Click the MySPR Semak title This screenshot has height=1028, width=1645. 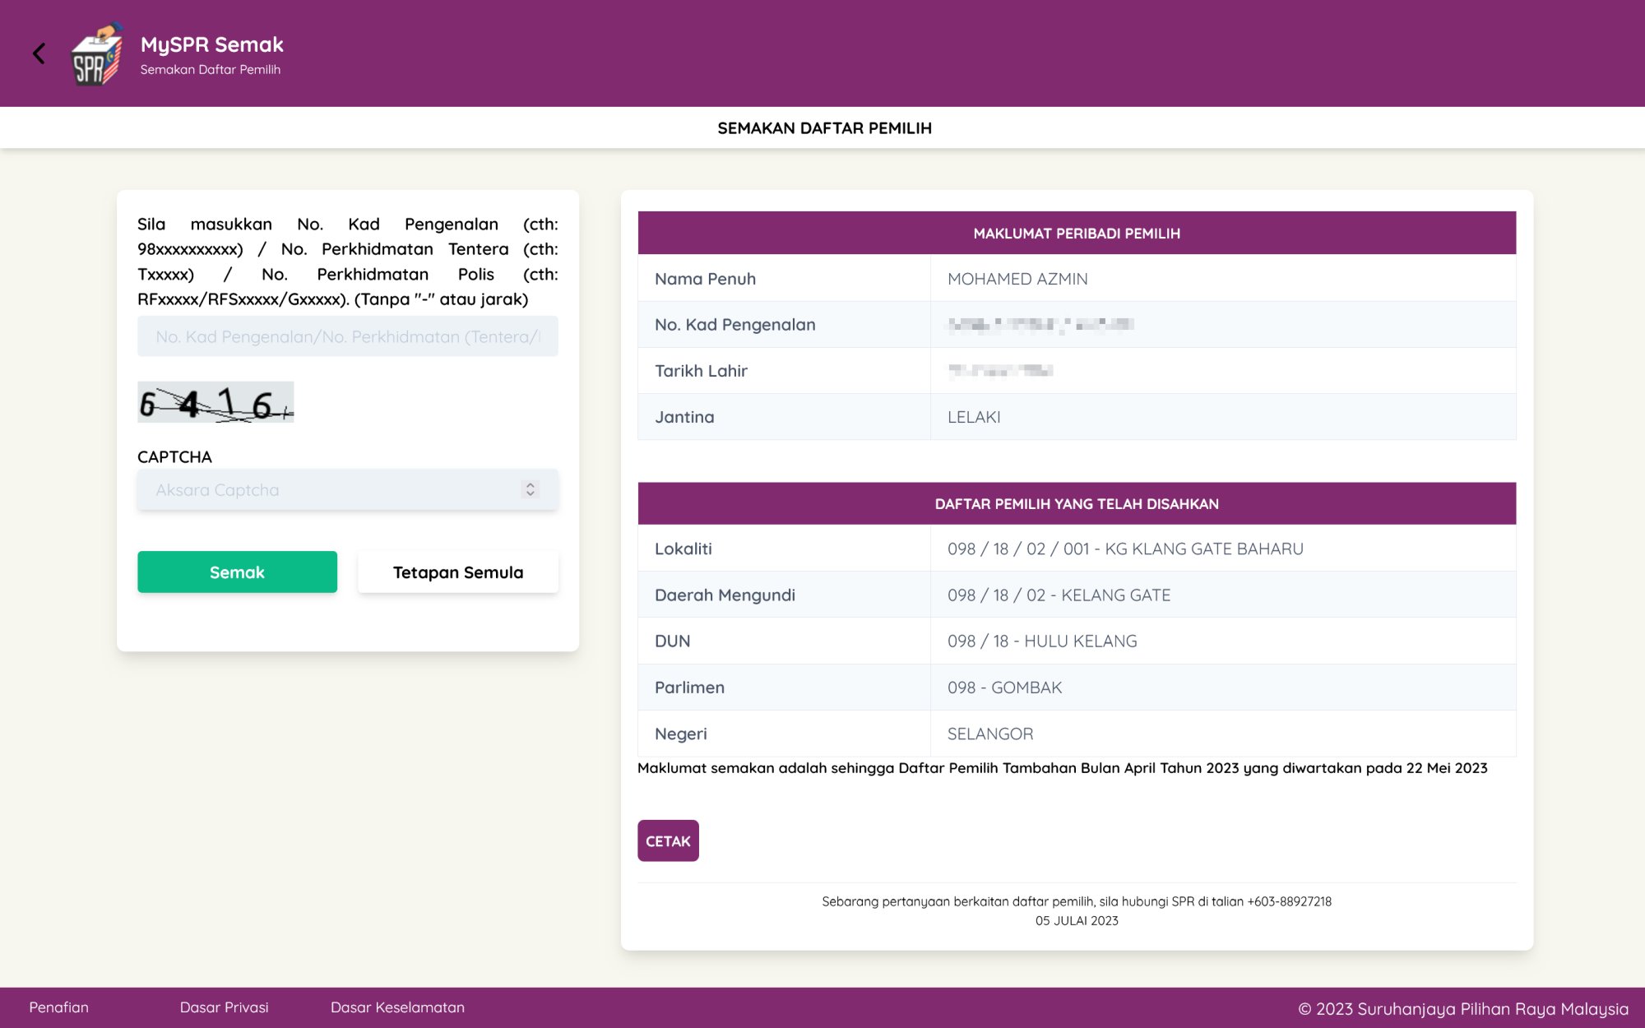(x=211, y=44)
